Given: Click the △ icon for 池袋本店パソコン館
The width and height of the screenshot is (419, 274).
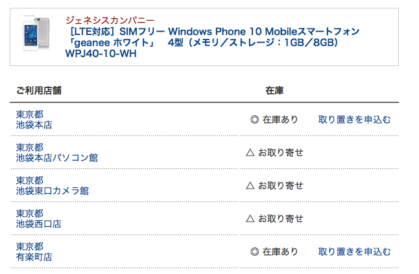Looking at the screenshot, I should coord(250,153).
